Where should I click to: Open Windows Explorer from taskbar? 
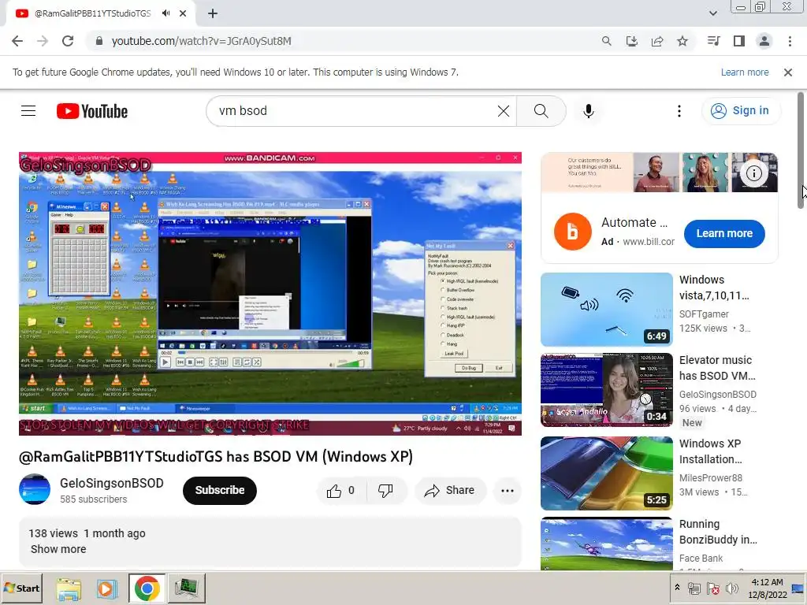pos(69,588)
